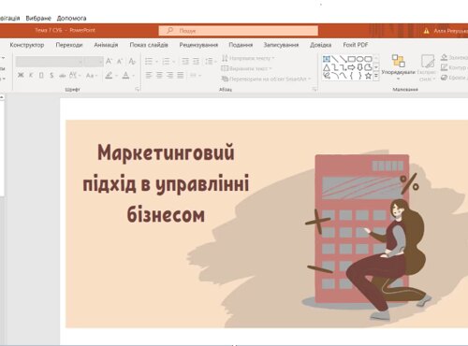Select the five-point star shape

tap(368, 76)
